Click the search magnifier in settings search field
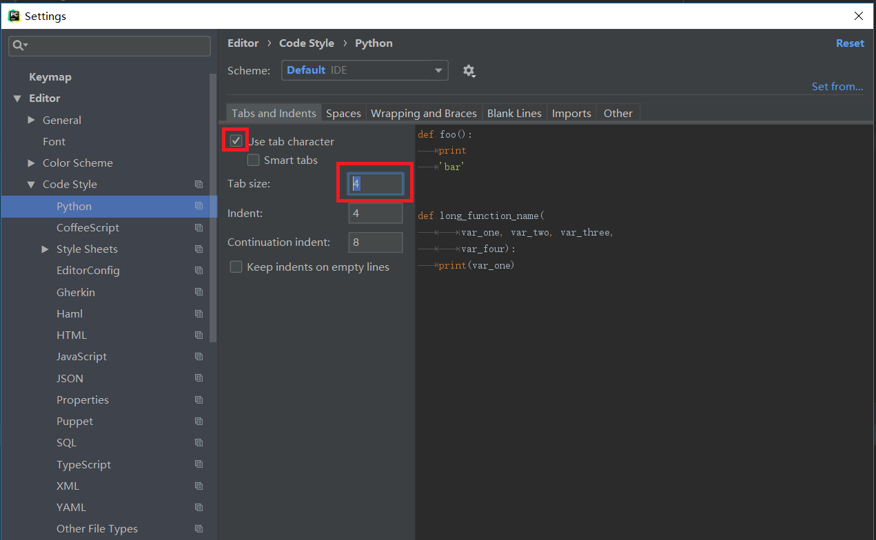876x540 pixels. [21, 45]
